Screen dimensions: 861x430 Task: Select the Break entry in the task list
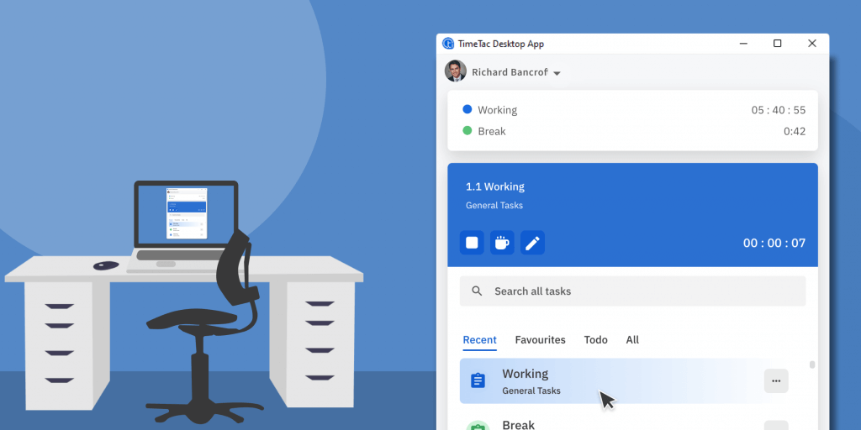pos(589,425)
